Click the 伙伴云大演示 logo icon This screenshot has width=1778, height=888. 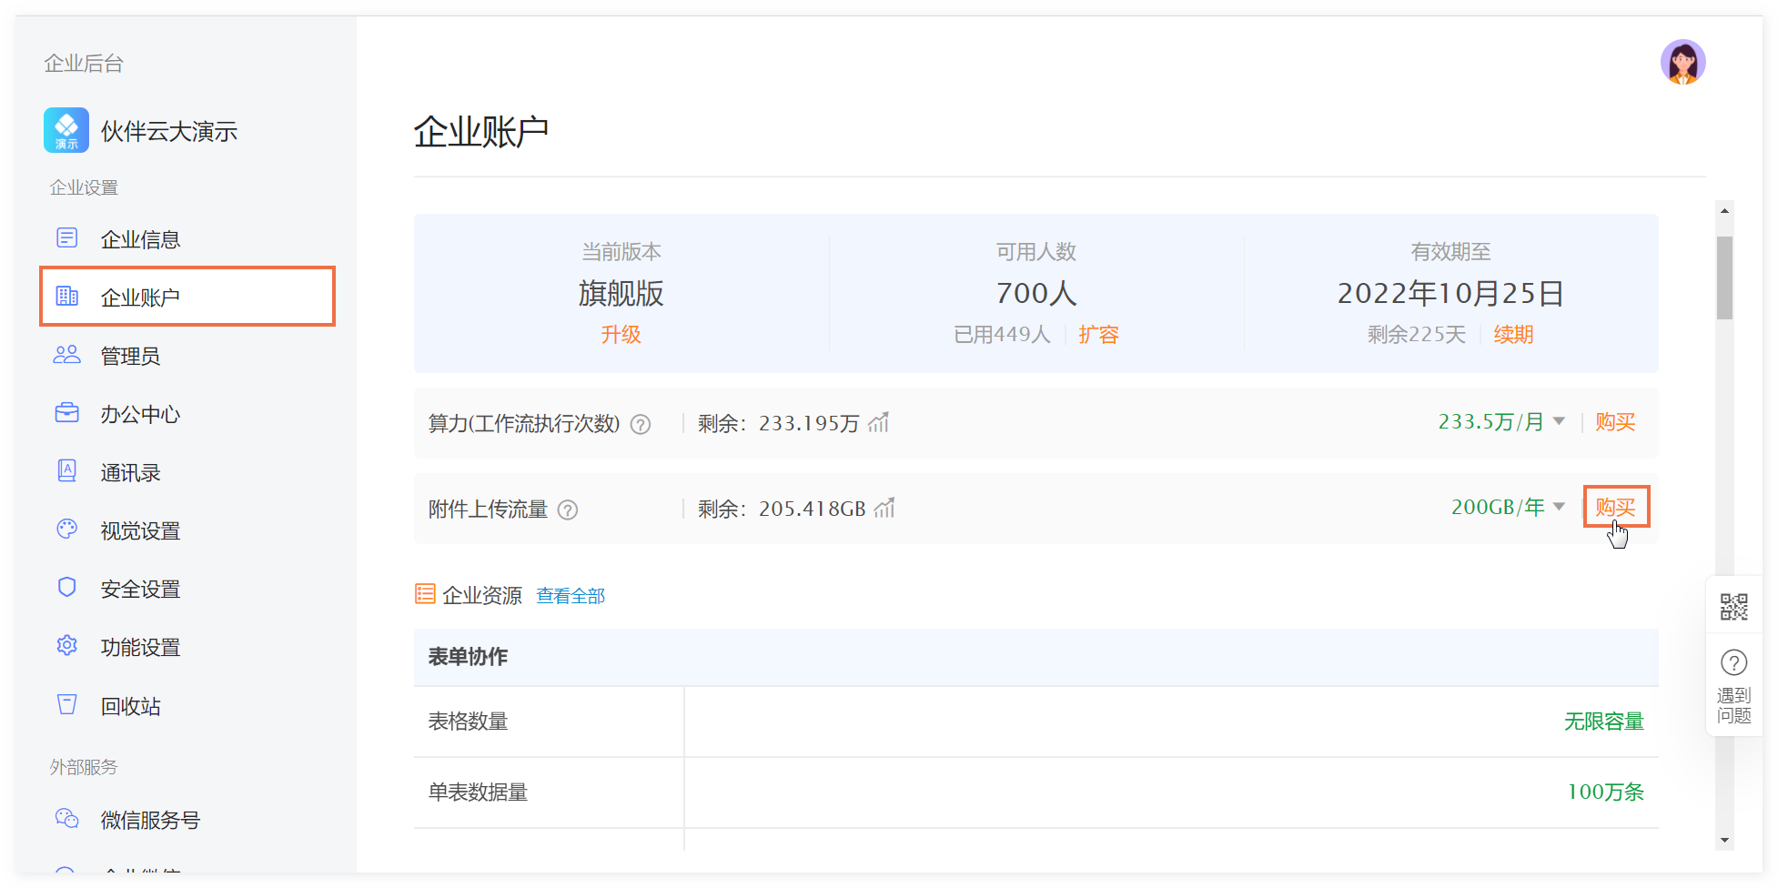point(66,131)
